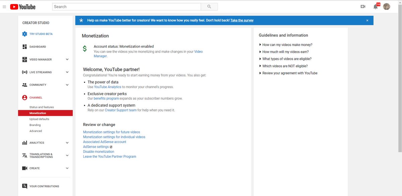Open Branding settings
Image resolution: width=402 pixels, height=196 pixels.
pyautogui.click(x=35, y=125)
